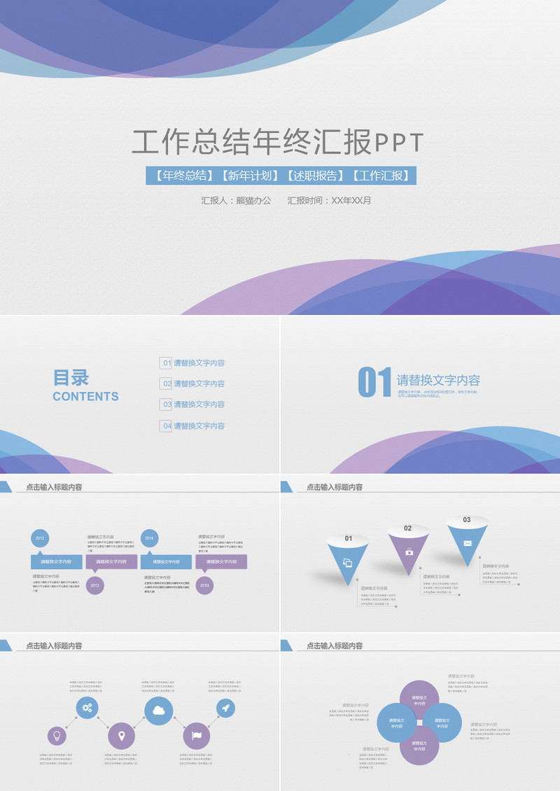Click contents entry 02 请替换文字内容
The image size is (560, 791).
(192, 384)
